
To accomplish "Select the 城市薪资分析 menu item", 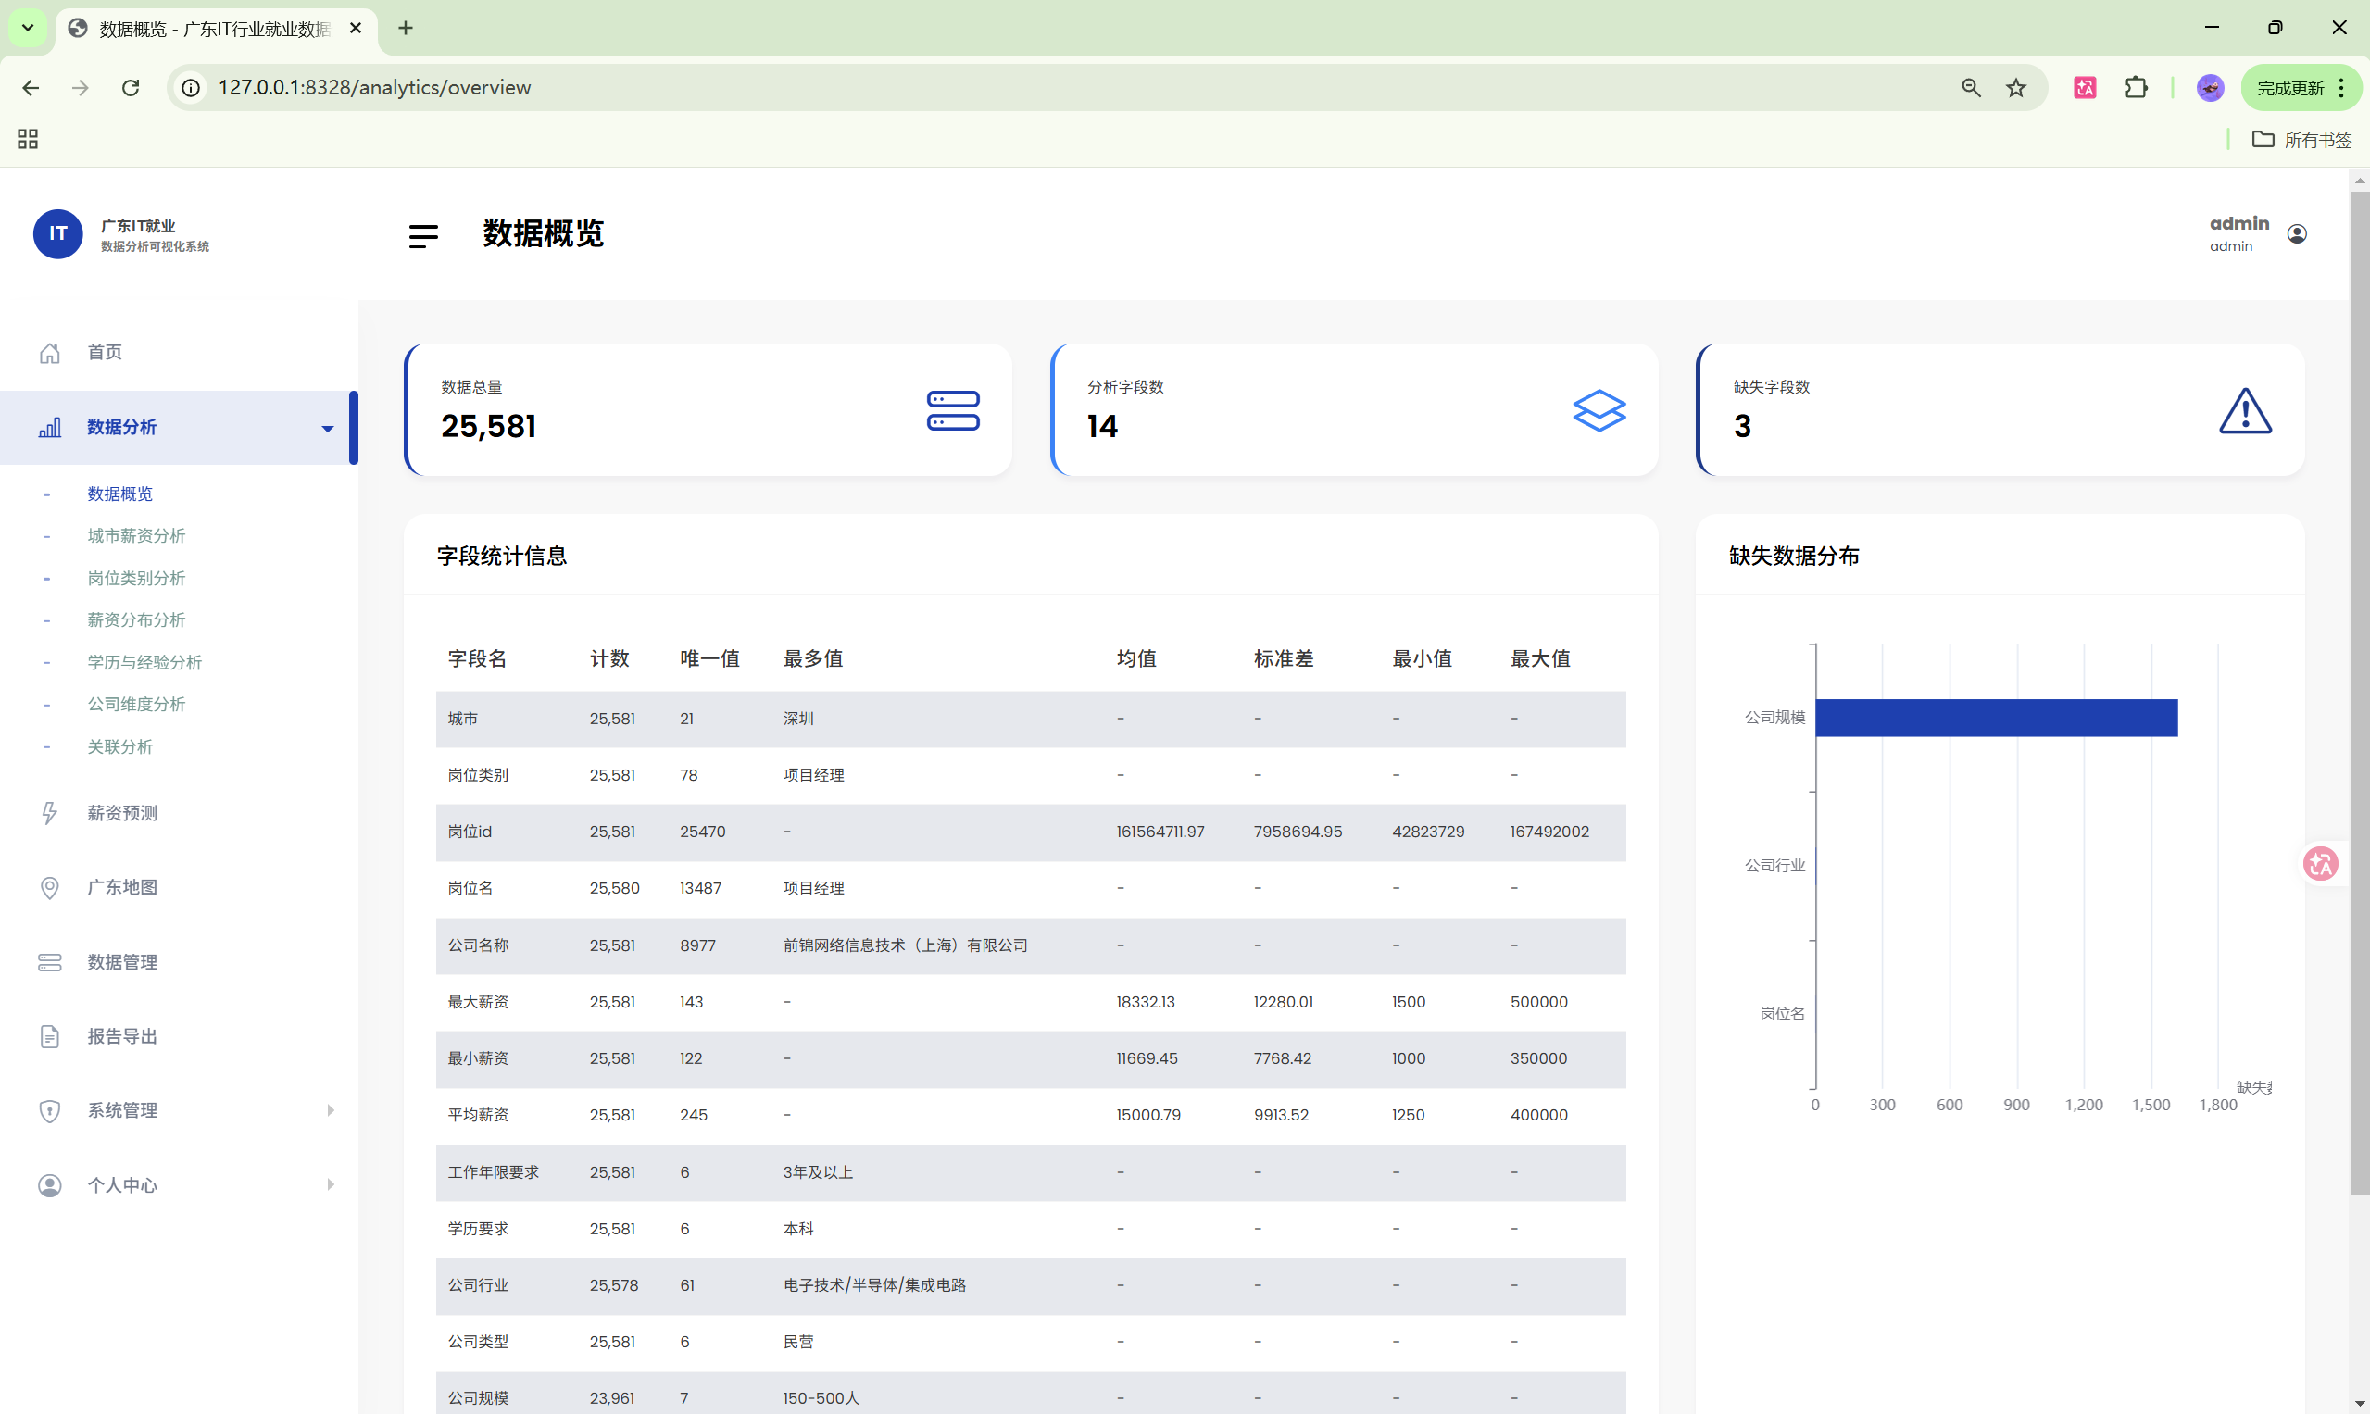I will 136,535.
